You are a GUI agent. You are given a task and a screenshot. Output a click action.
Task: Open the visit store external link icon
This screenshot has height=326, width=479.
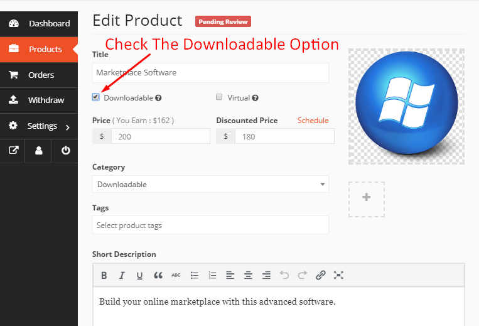click(x=13, y=150)
